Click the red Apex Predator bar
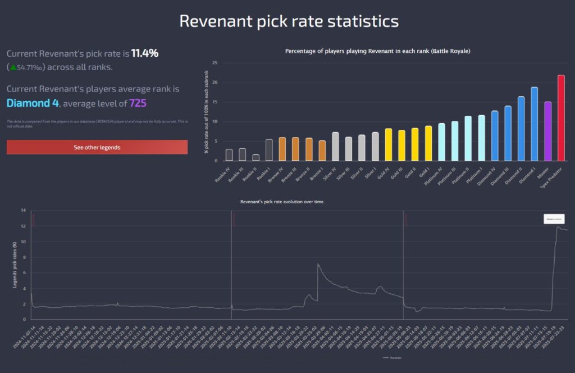This screenshot has width=575, height=373. coord(561,118)
